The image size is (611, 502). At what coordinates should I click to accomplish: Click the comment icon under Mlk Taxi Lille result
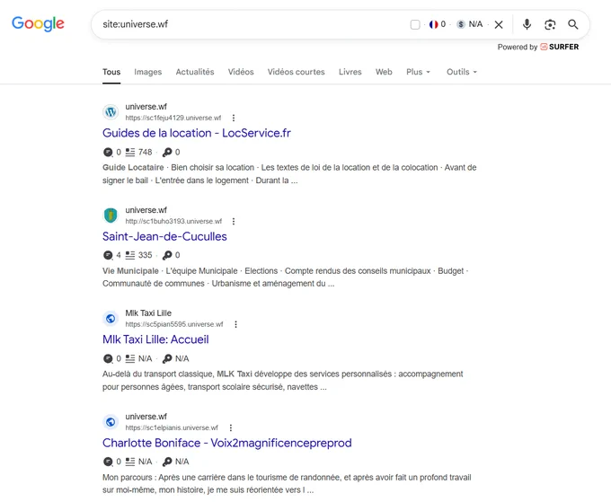coord(108,358)
